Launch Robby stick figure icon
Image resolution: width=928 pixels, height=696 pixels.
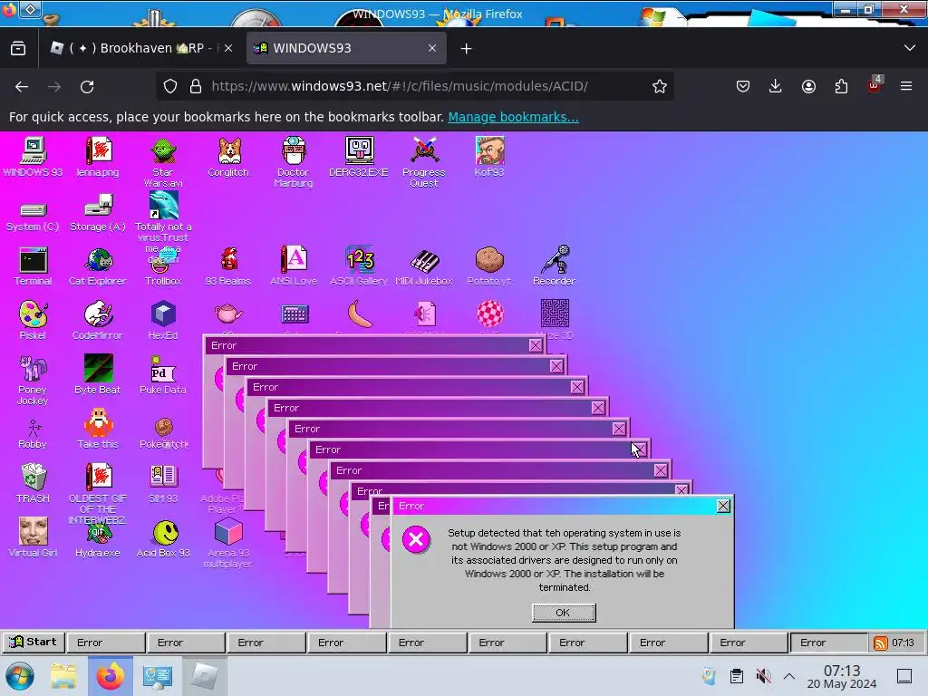[33, 434]
